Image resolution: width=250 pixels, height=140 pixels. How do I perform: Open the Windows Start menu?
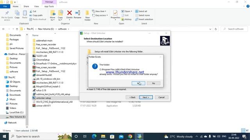coord(4,136)
